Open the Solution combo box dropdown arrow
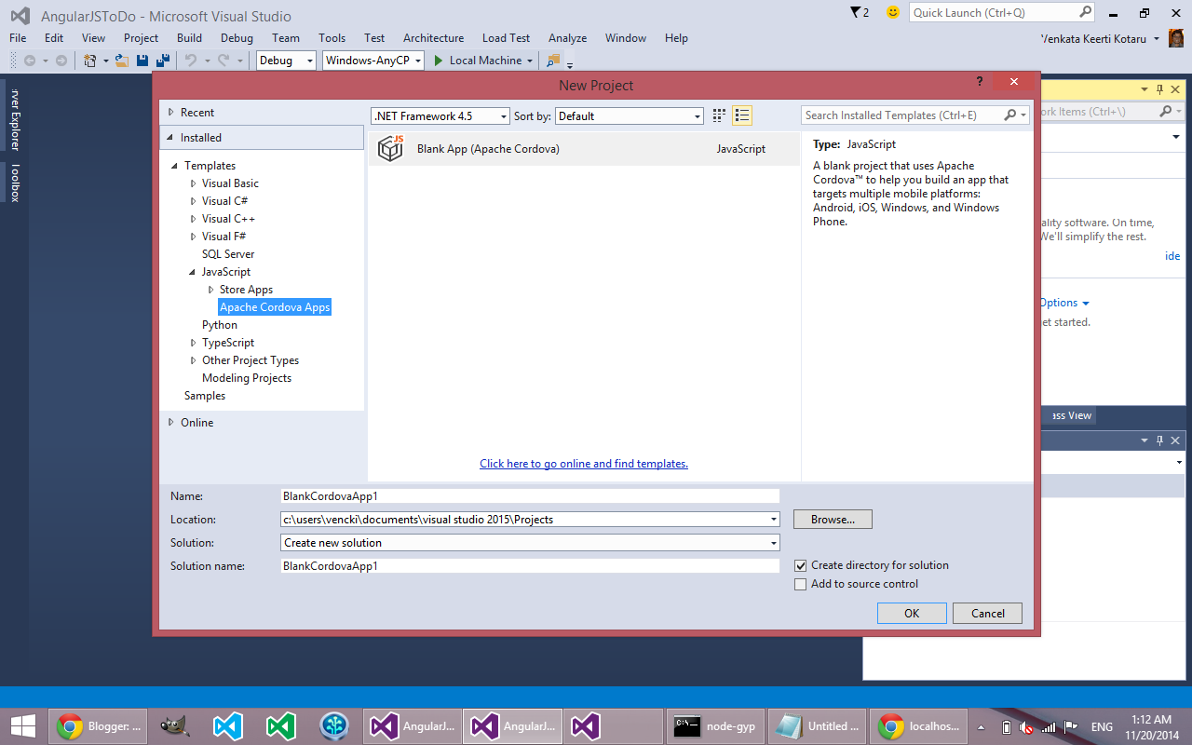1192x745 pixels. tap(774, 542)
